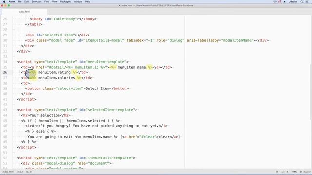Click cursor position 36:12 in status bar

(20, 172)
